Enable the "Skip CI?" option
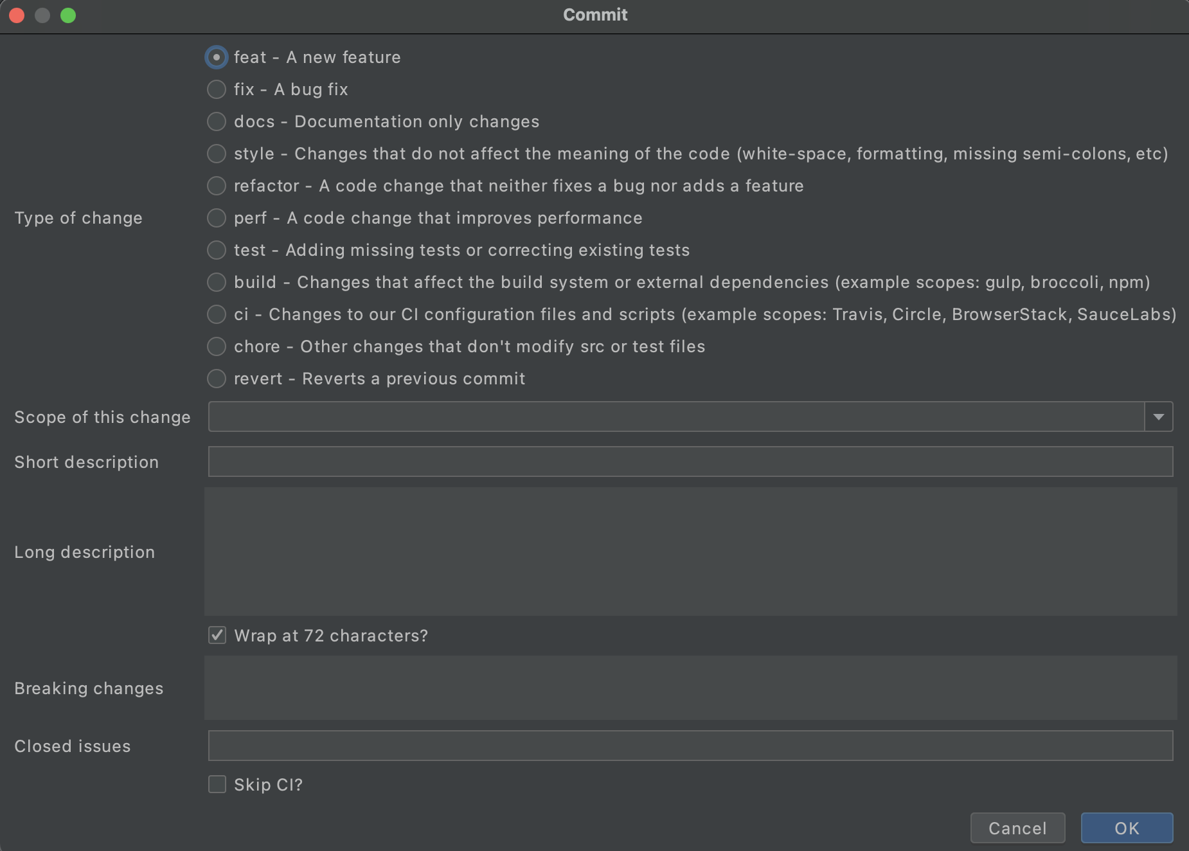1189x851 pixels. (217, 784)
